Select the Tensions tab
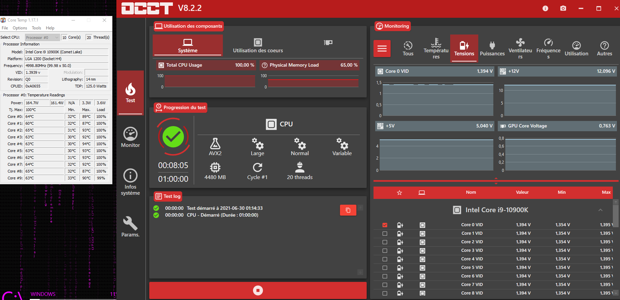 pyautogui.click(x=464, y=48)
